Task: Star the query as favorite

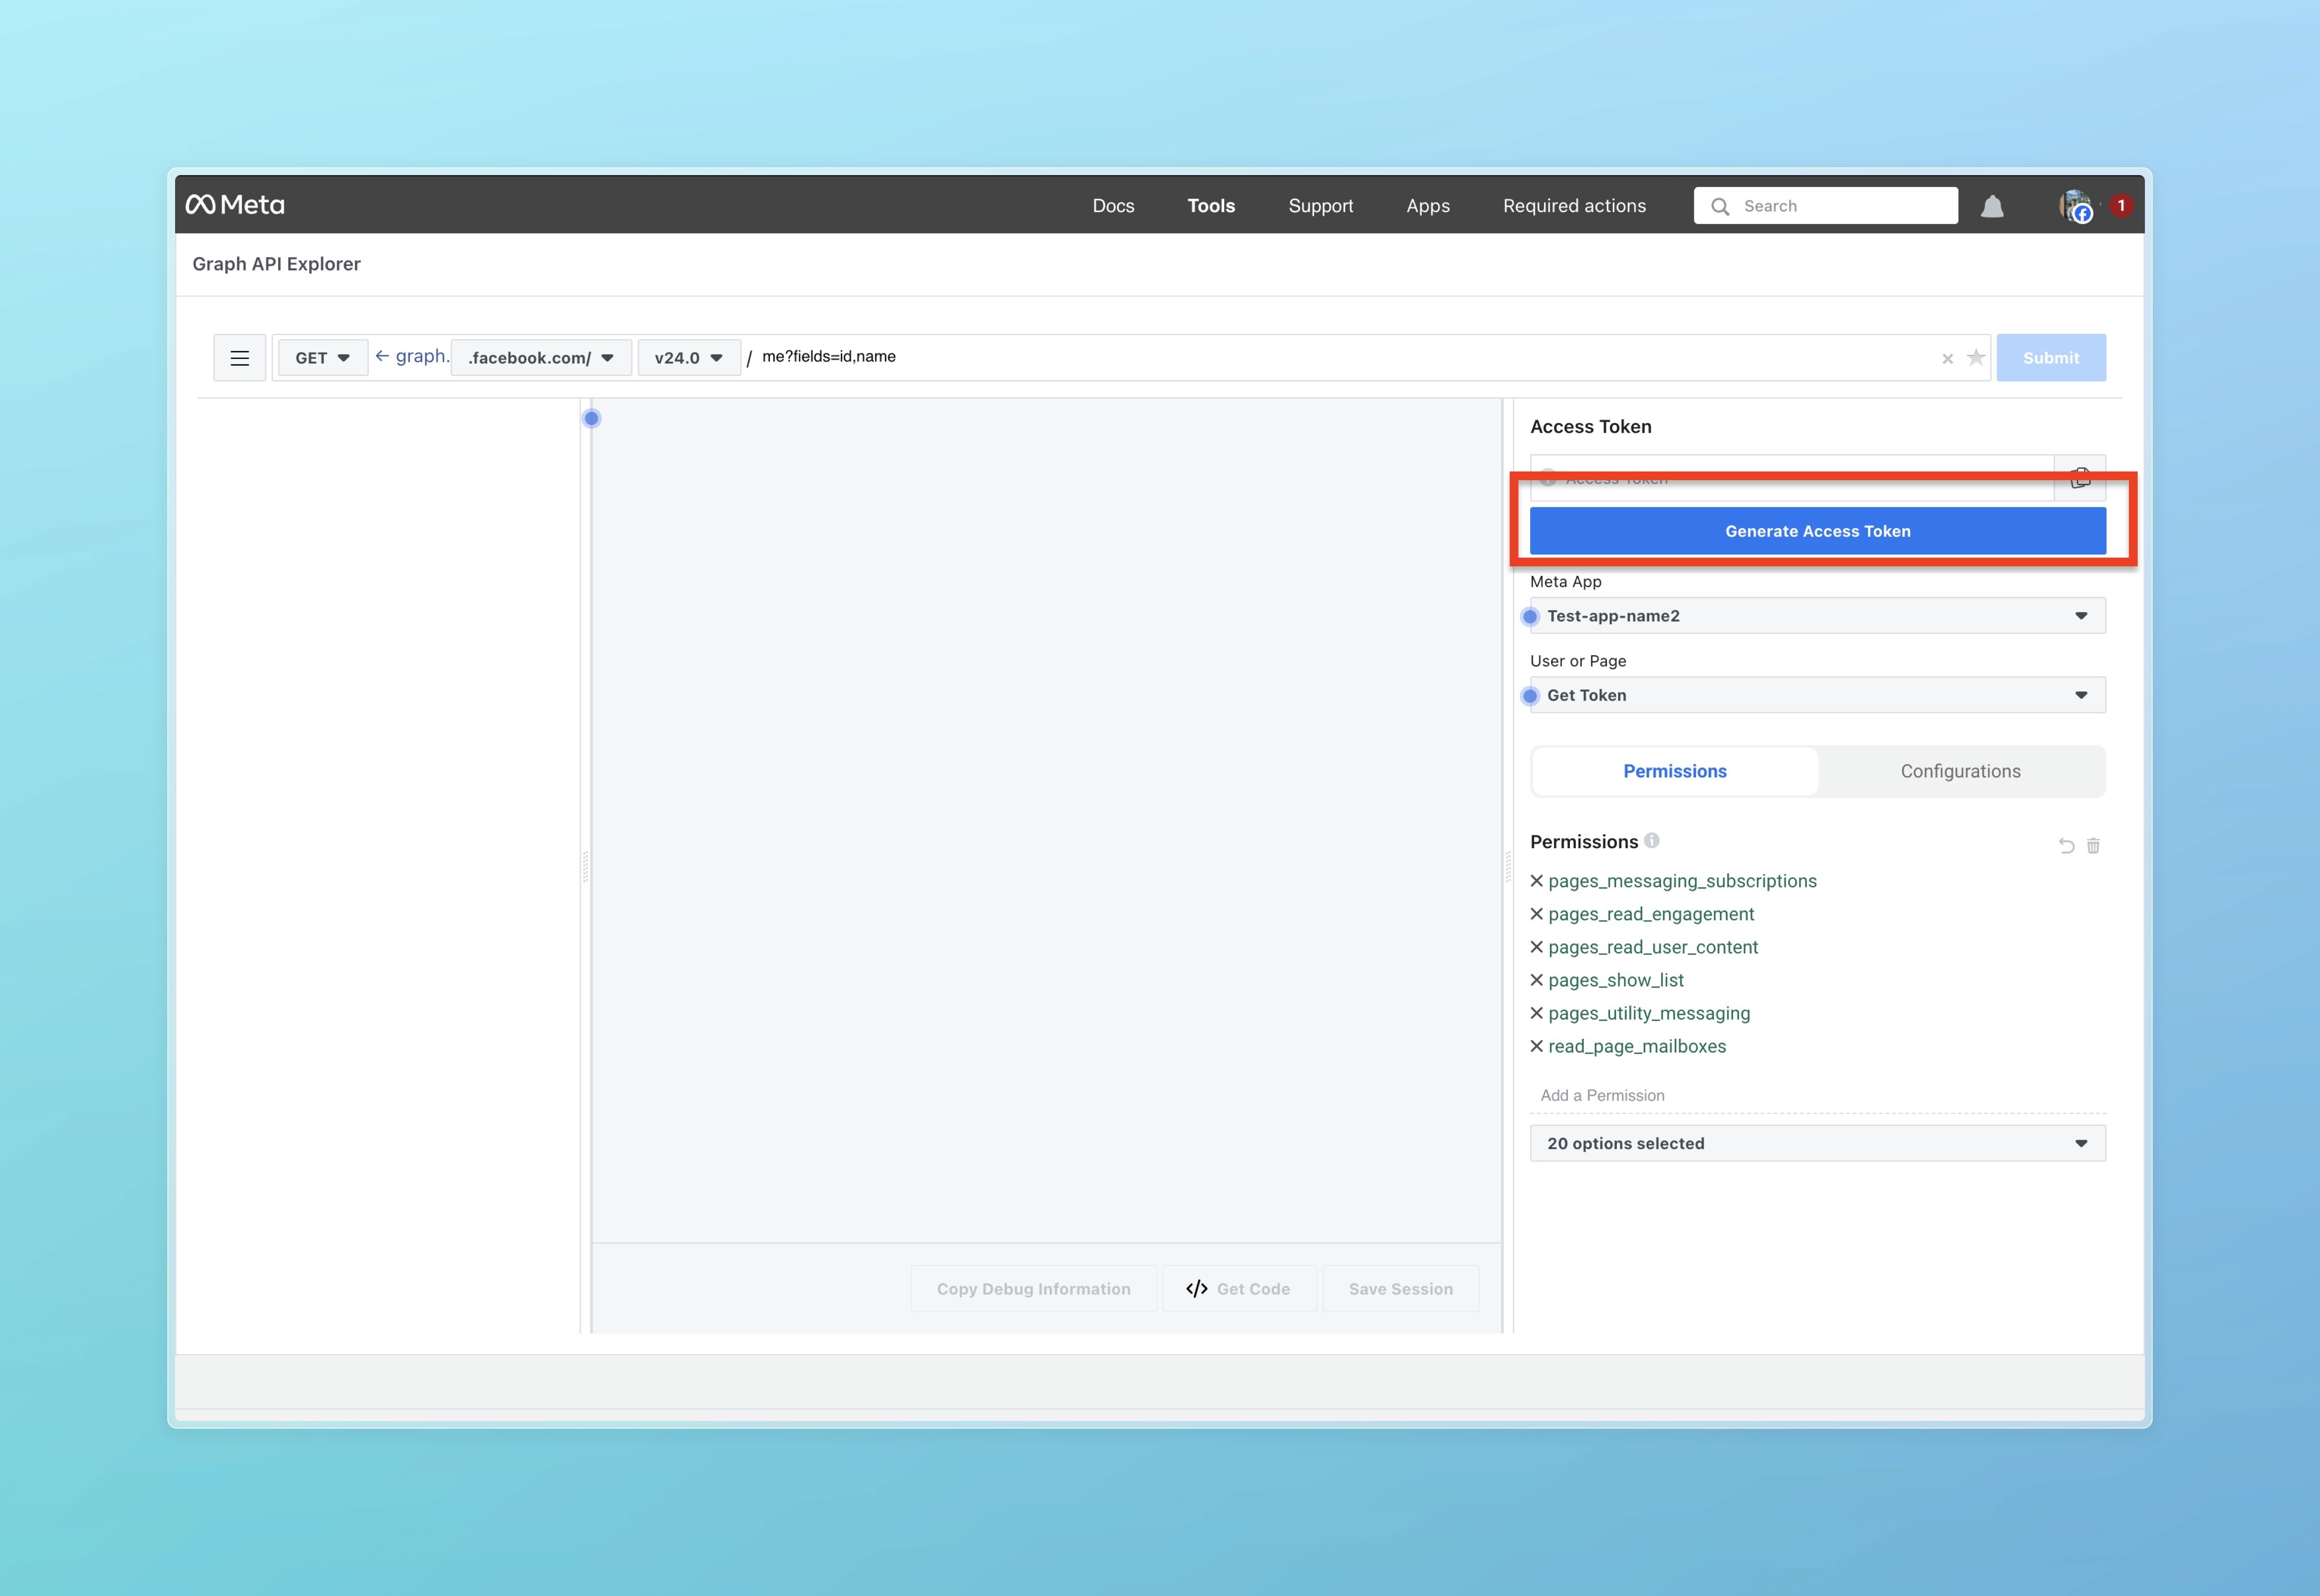Action: click(x=1976, y=358)
